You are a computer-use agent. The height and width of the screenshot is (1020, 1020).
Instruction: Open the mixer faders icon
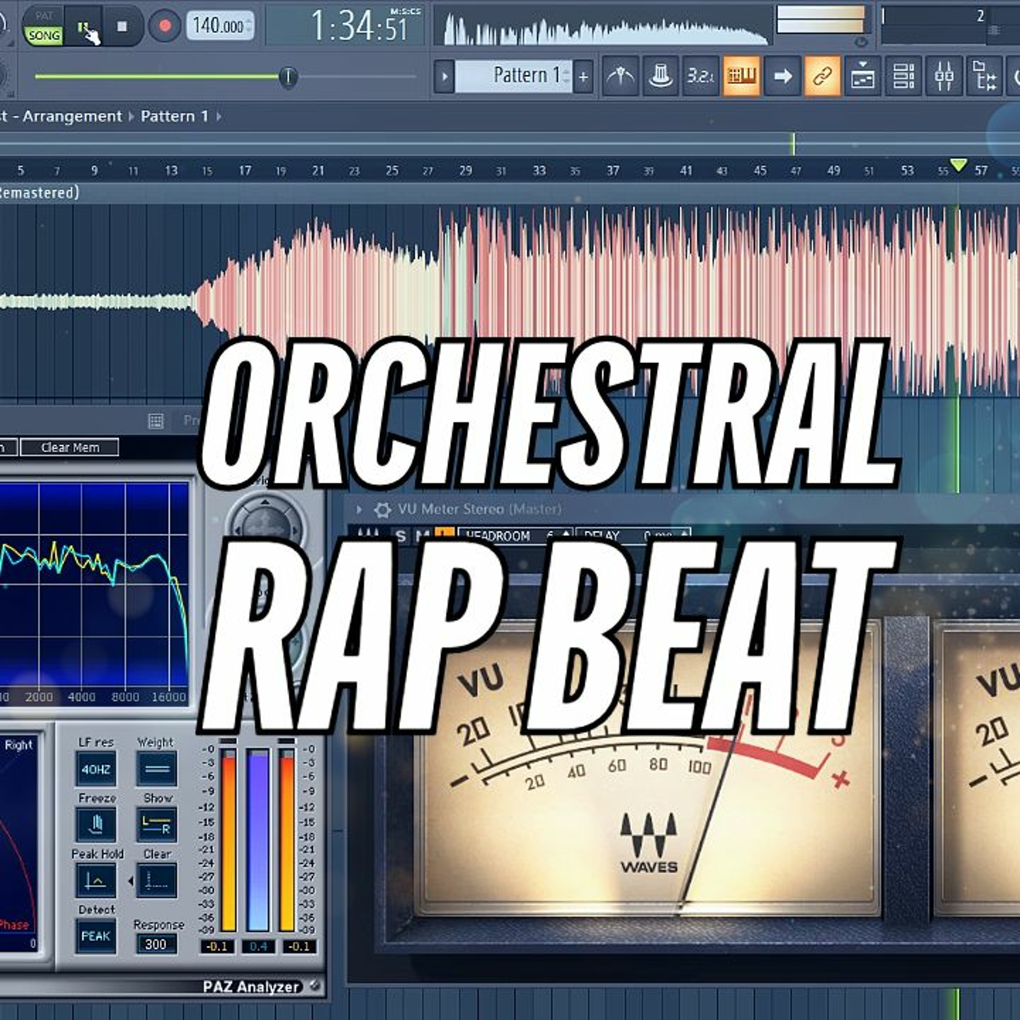tap(944, 76)
